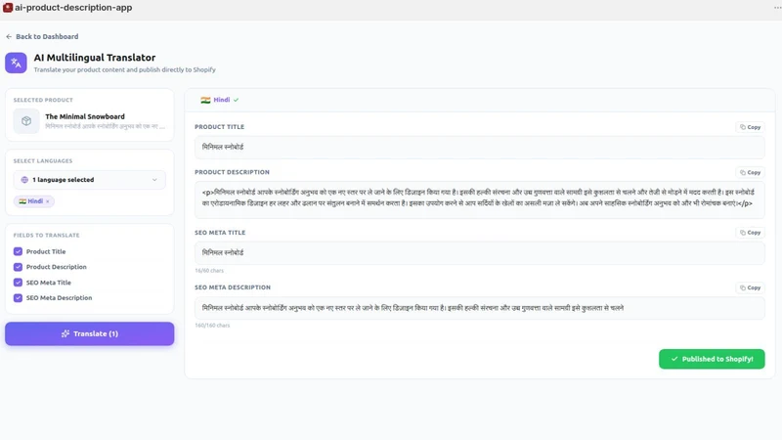Click the Translate (1) button
The image size is (782, 440).
(x=90, y=333)
